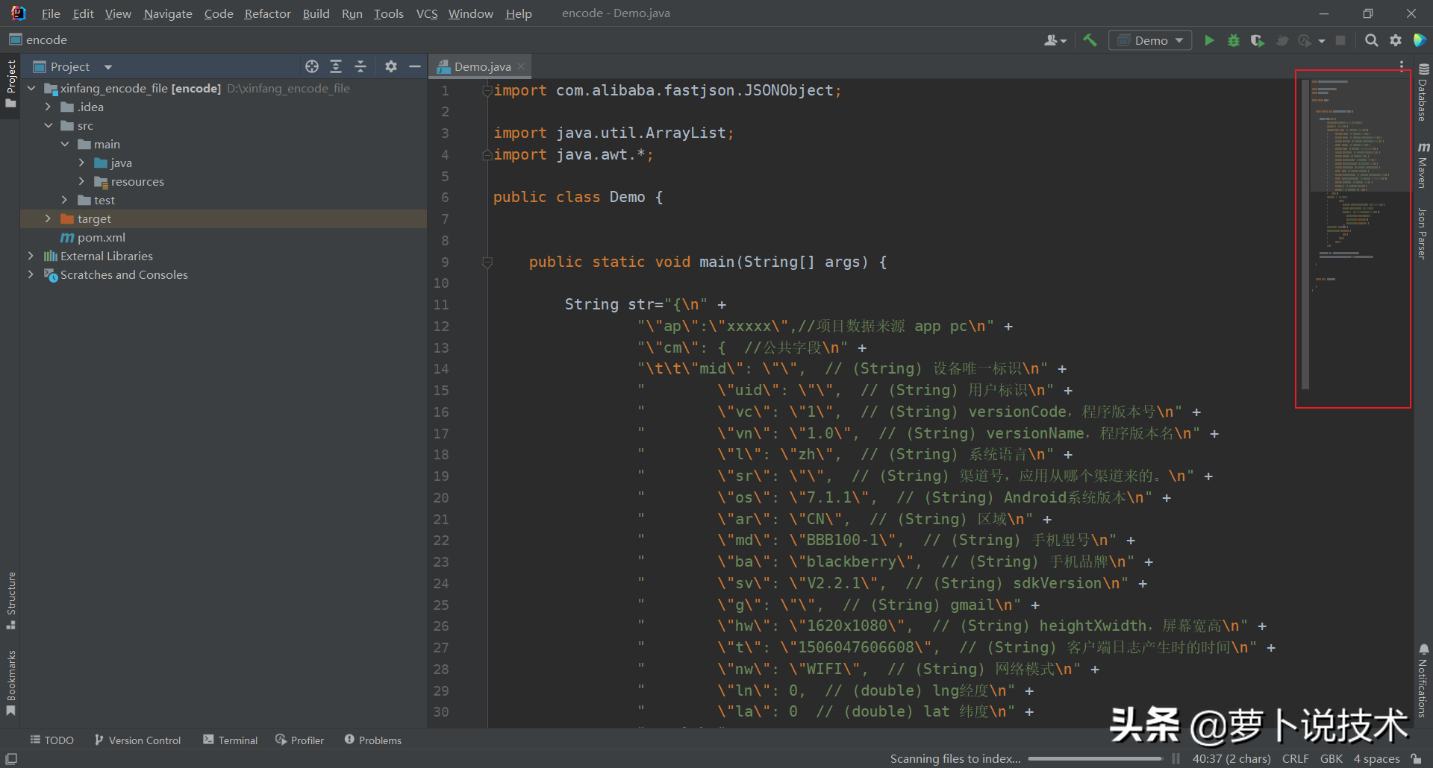The height and width of the screenshot is (768, 1433).
Task: Open Project panel gear options
Action: point(390,66)
